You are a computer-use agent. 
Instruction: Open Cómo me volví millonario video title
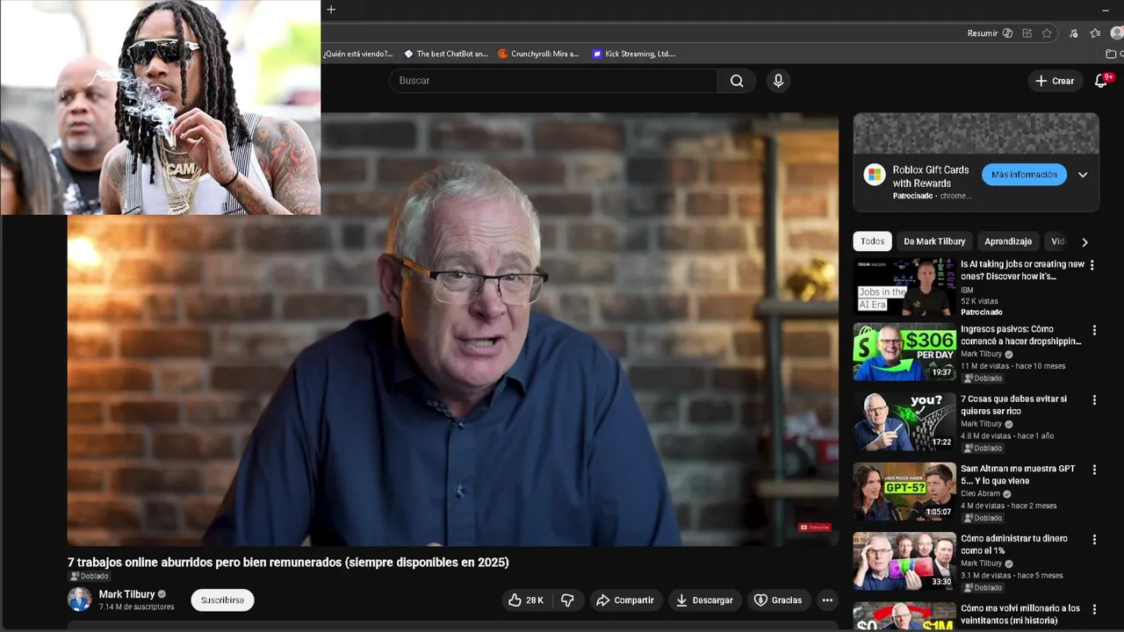click(1020, 614)
